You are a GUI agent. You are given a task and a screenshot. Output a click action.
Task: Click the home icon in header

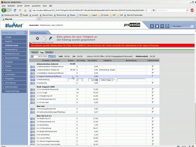[x=152, y=26]
